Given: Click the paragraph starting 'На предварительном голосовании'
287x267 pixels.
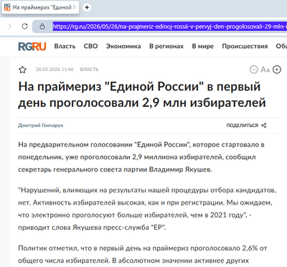Looking at the screenshot, I should (141, 157).
